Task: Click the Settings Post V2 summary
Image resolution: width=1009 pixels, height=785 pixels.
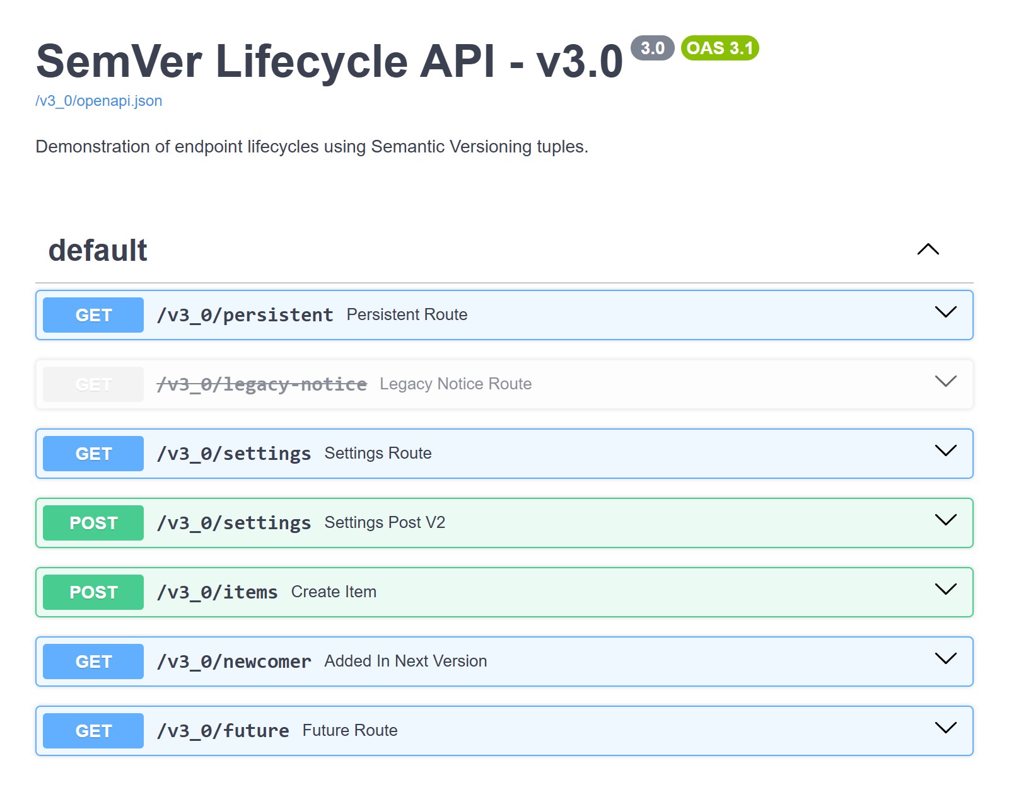Action: (x=385, y=522)
